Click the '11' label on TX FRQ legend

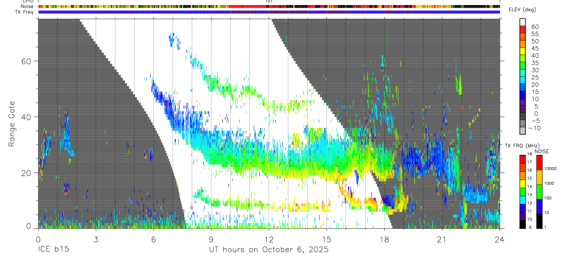pos(529,211)
